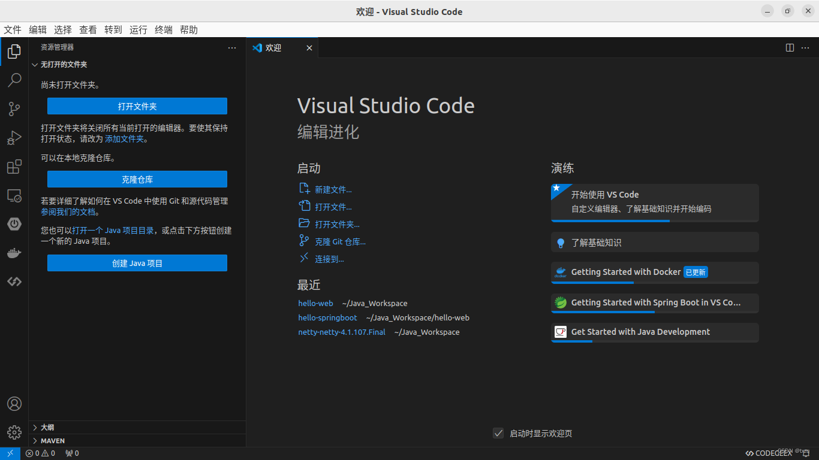Open Get Started with Java Development walkthrough
The height and width of the screenshot is (460, 819).
point(655,332)
